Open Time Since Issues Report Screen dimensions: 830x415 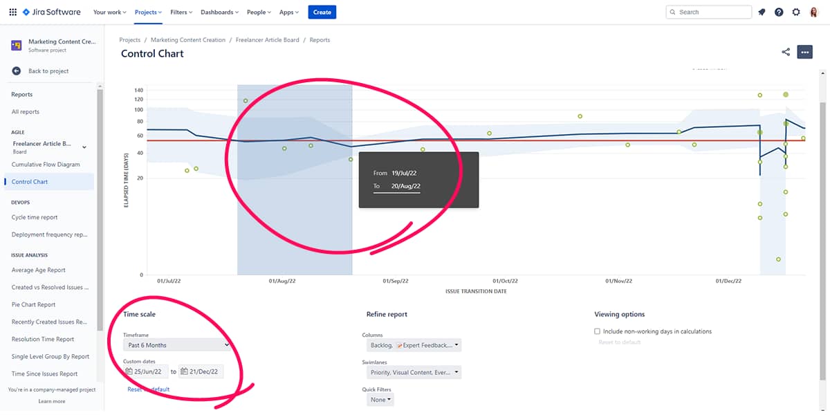click(44, 374)
